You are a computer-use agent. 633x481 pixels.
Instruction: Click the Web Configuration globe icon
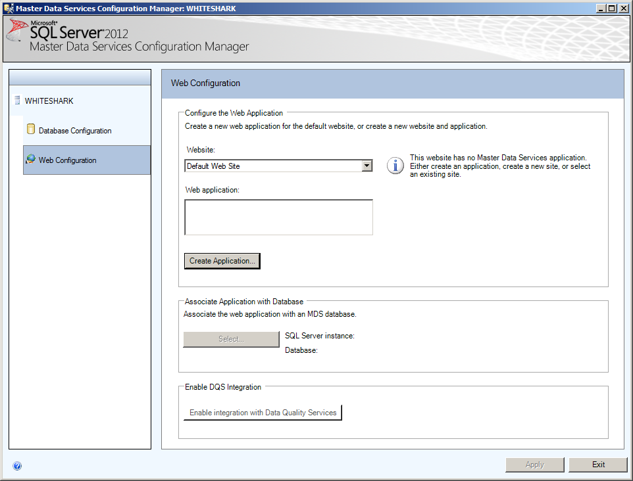(x=31, y=159)
